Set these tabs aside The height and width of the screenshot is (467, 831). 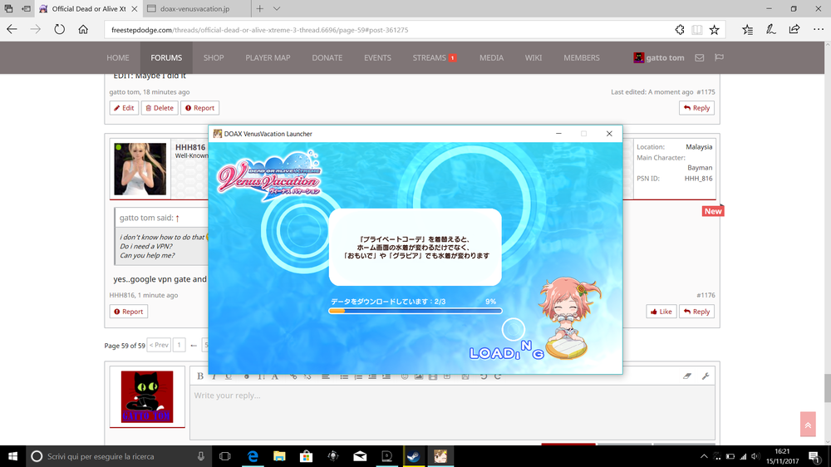coord(26,8)
